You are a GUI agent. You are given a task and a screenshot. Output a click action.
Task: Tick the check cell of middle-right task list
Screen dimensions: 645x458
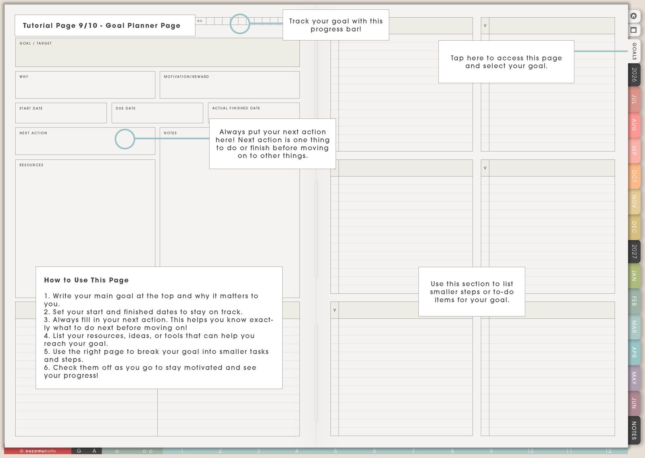click(x=485, y=168)
